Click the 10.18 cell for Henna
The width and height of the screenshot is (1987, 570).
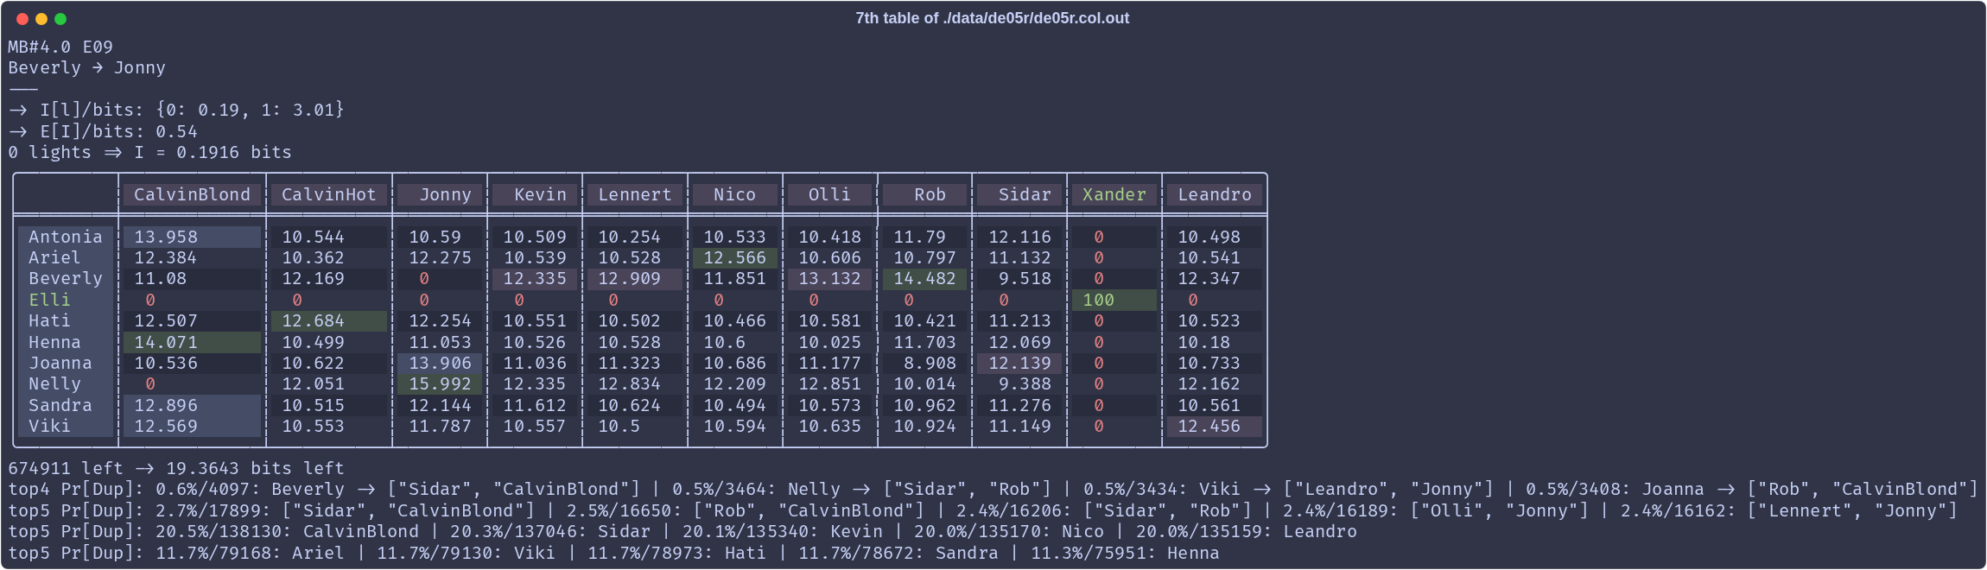click(1215, 342)
